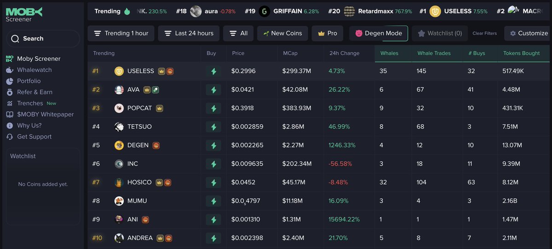
Task: Click orange badge next to ANI
Action: click(145, 220)
